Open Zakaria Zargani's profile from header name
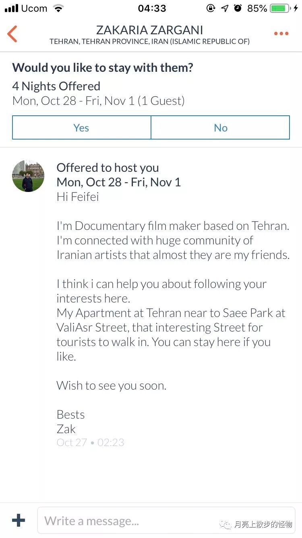This screenshot has width=302, height=538. (149, 30)
